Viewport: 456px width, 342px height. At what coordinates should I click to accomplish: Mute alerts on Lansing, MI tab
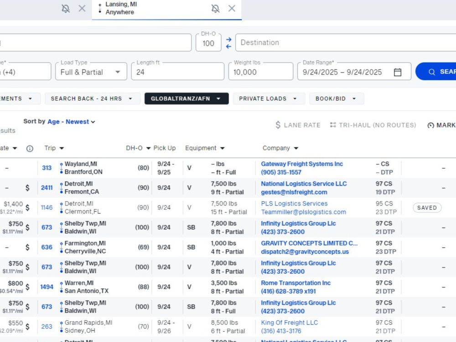point(215,8)
